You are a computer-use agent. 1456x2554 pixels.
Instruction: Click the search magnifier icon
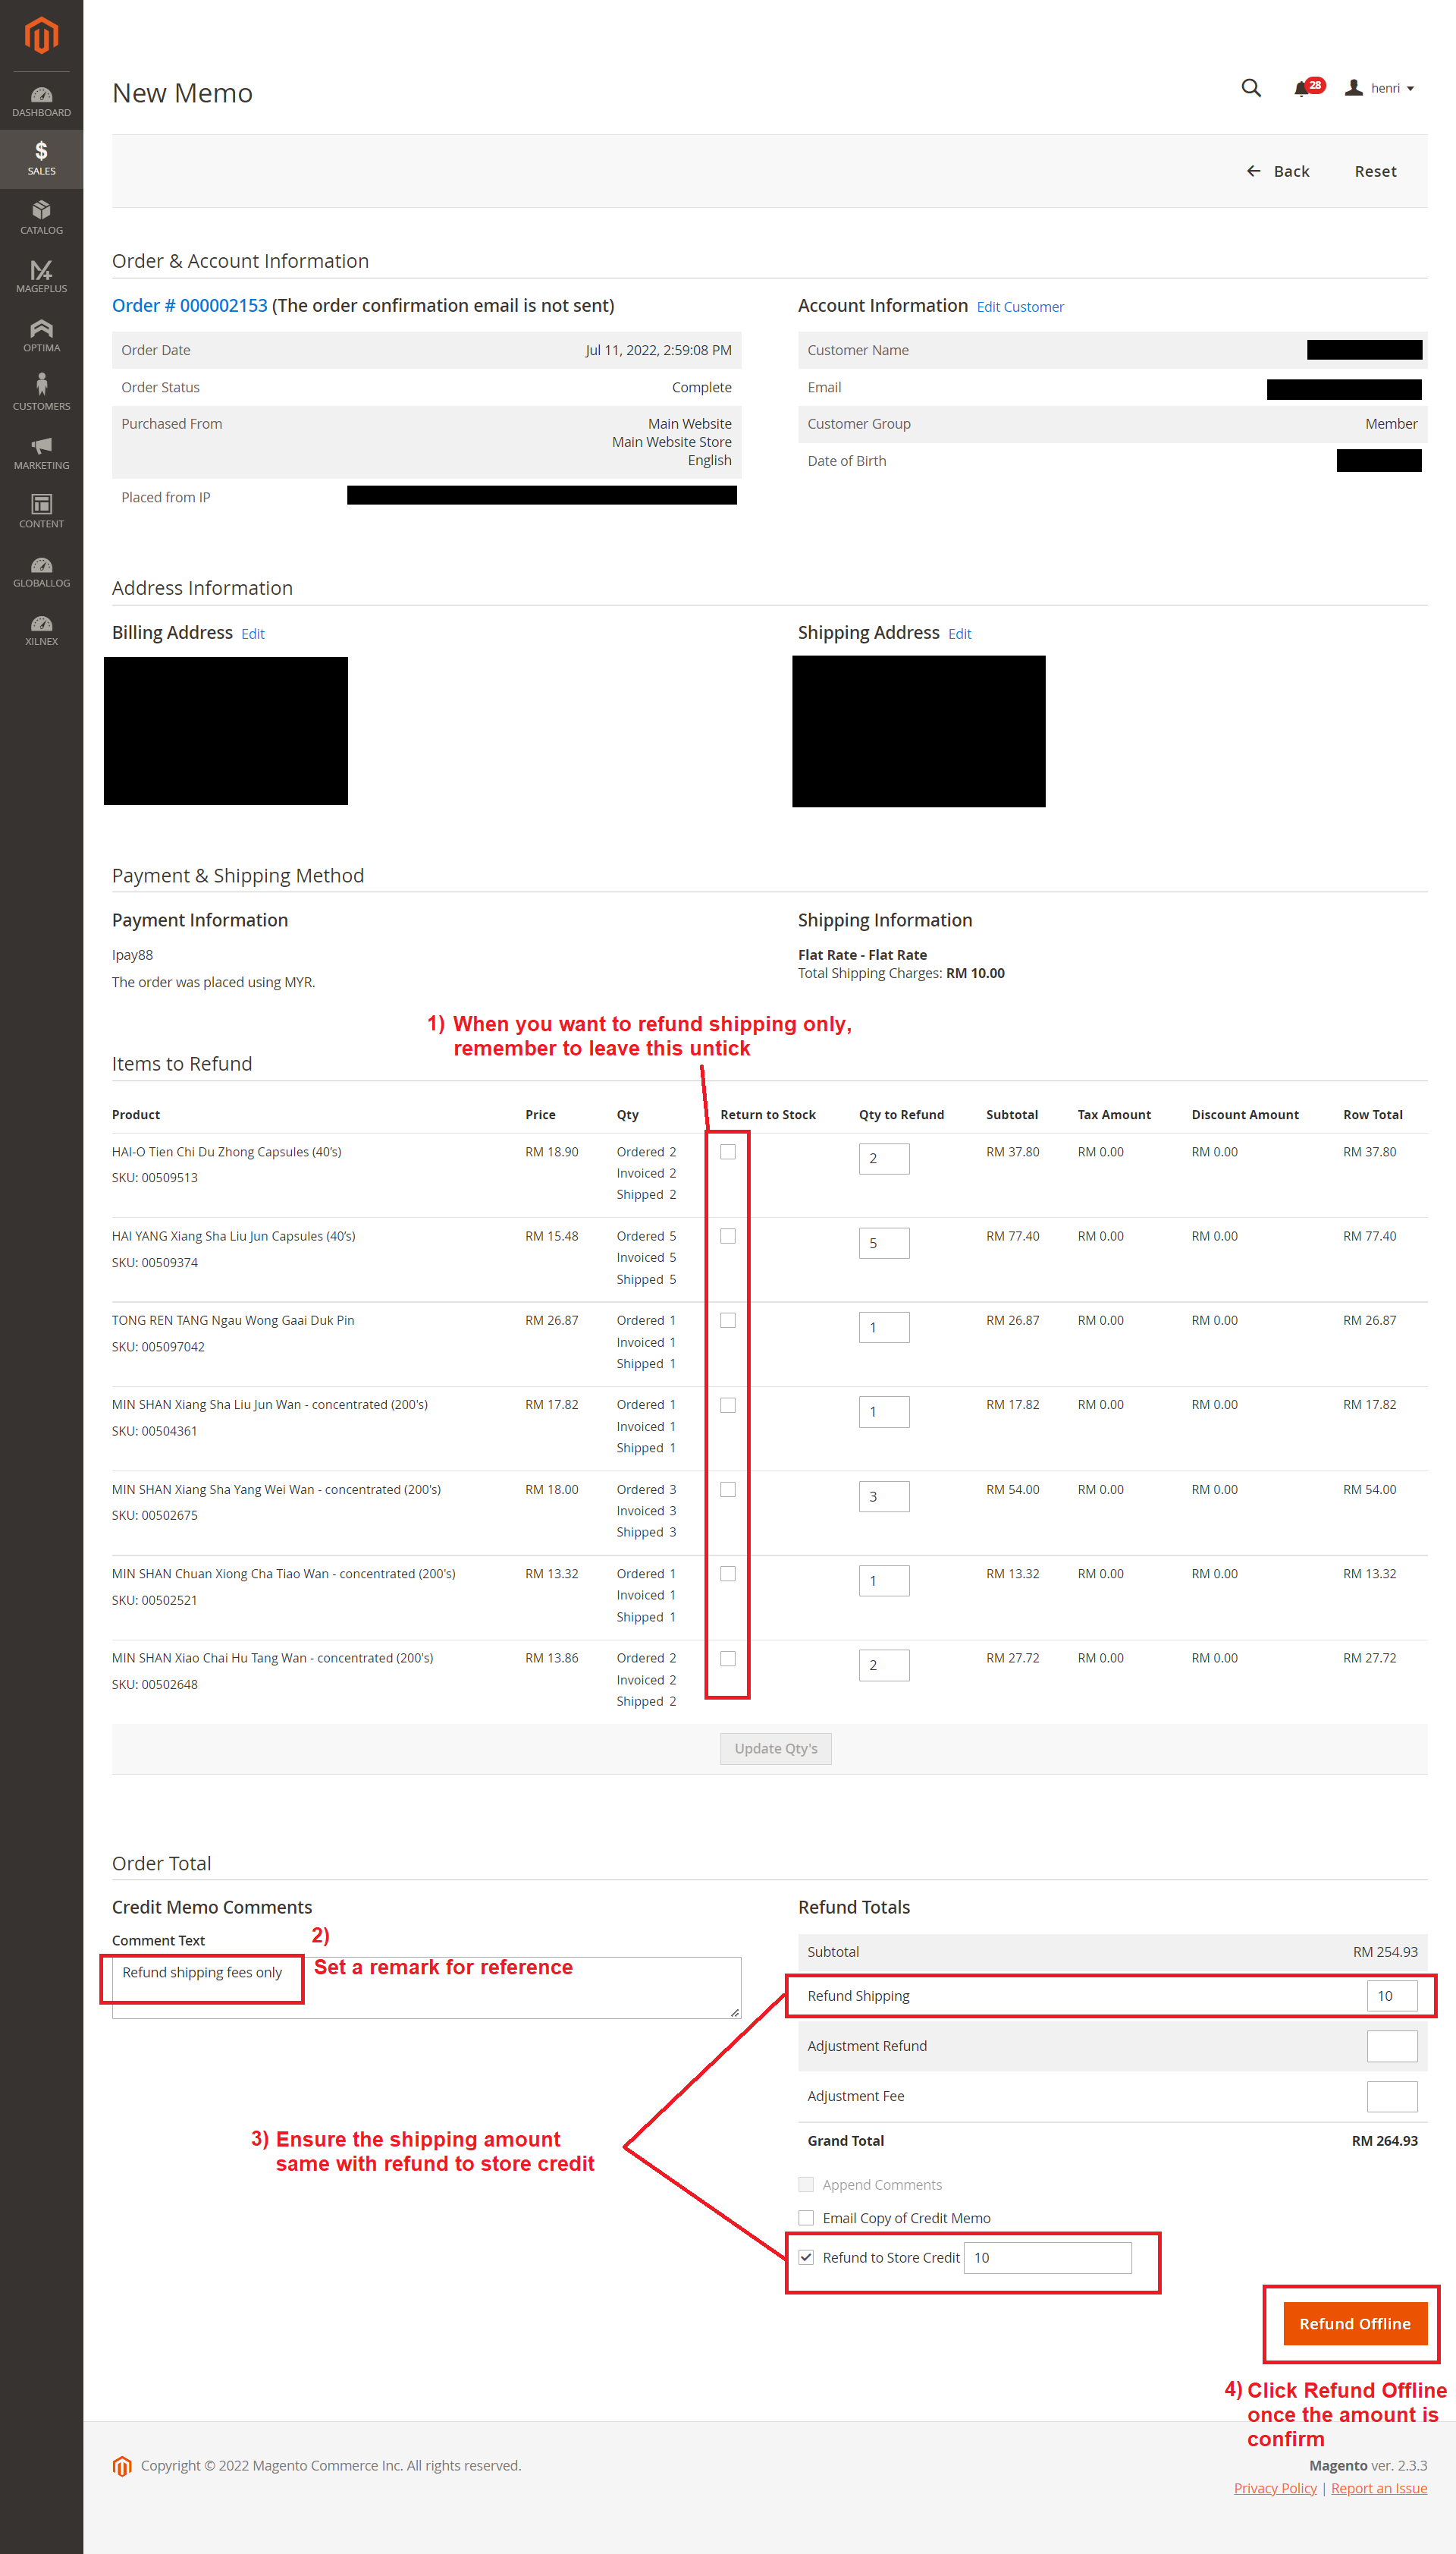click(x=1250, y=88)
